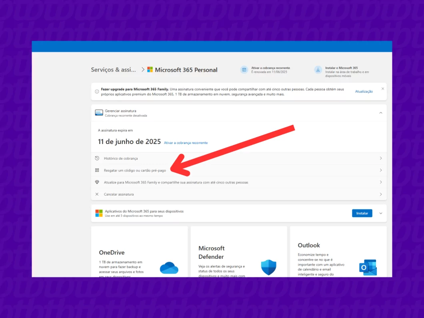Click the download icon for Instalar o Microsoft 365
Screen dimensions: 424x318
click(318, 70)
